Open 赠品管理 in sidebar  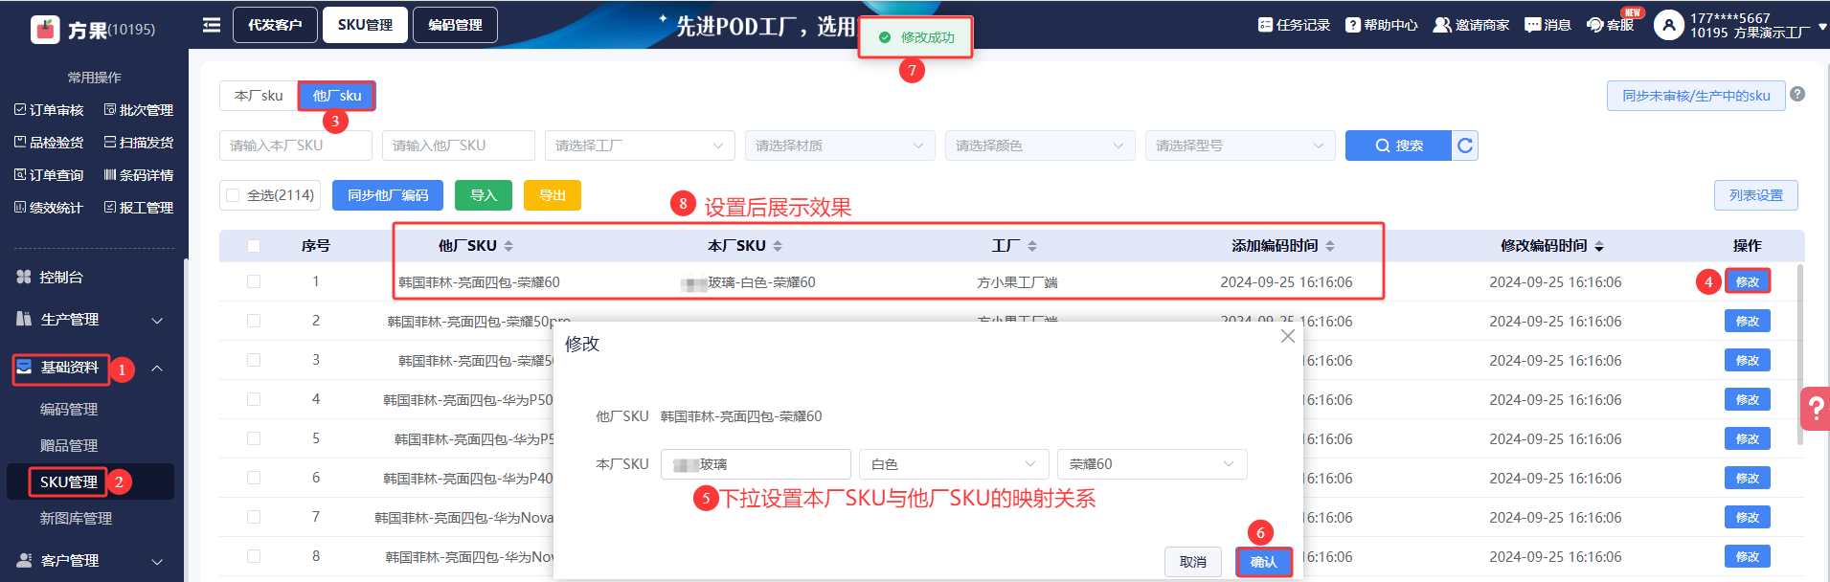click(69, 445)
